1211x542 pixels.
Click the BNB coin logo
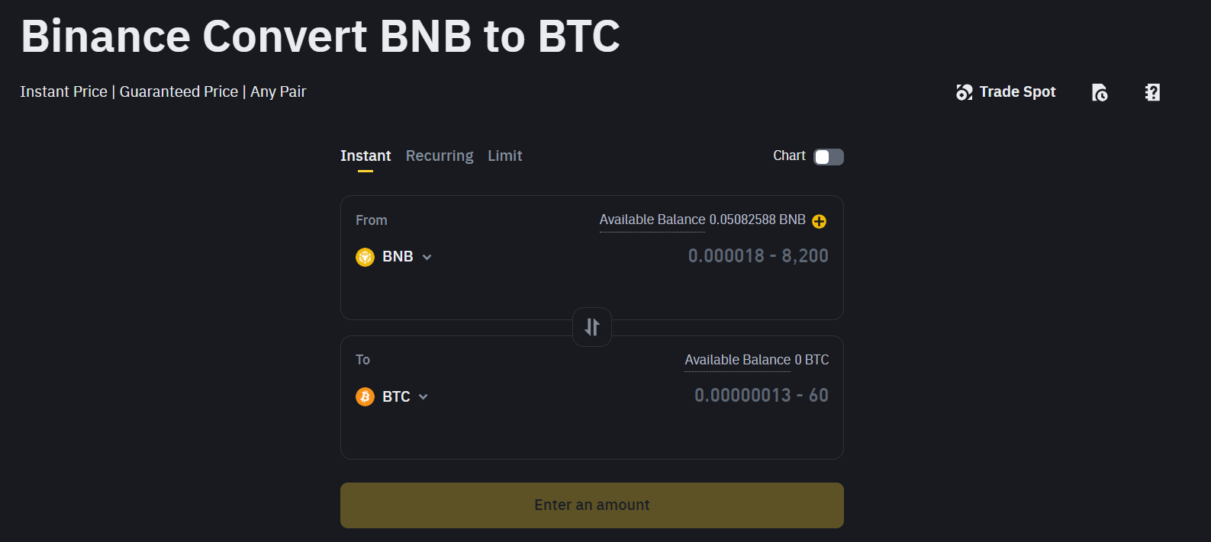366,257
